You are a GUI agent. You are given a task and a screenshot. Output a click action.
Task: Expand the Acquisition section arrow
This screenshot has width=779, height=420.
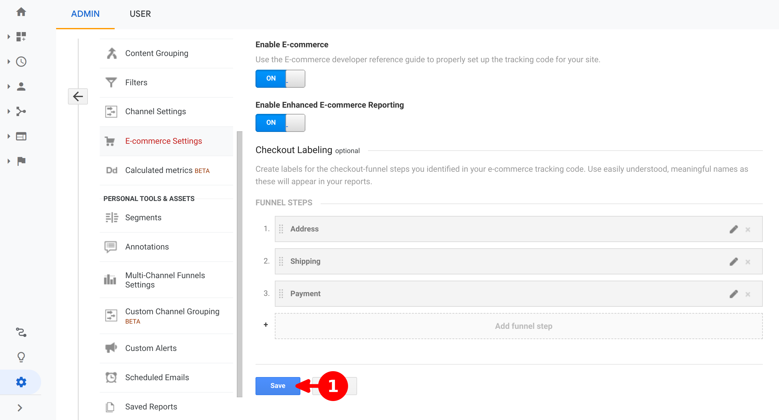[9, 111]
